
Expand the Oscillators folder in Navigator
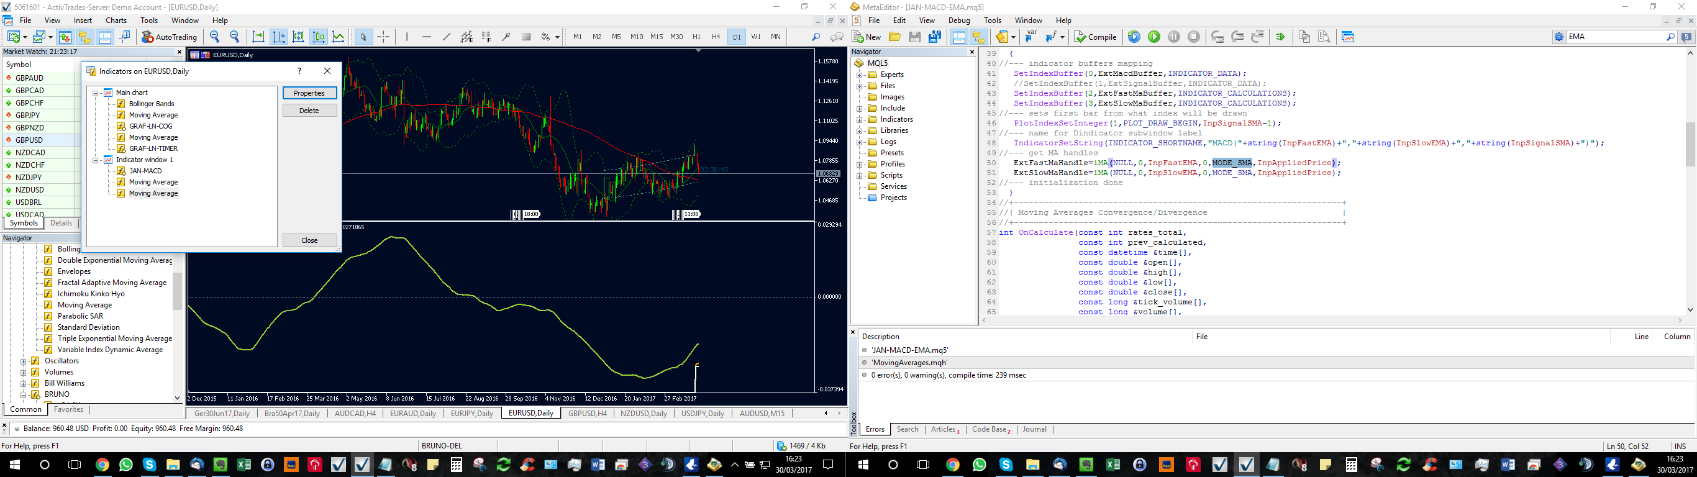[x=23, y=361]
